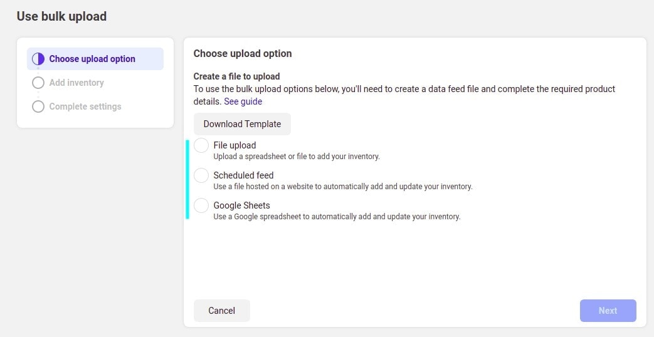Click the half-filled progress icon for Choose upload option

click(x=38, y=59)
